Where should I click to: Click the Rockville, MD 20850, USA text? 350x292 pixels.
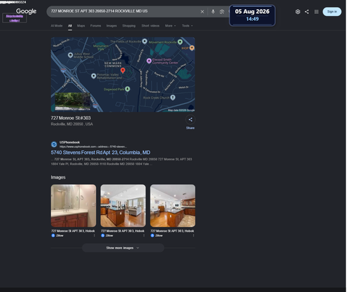pyautogui.click(x=72, y=124)
